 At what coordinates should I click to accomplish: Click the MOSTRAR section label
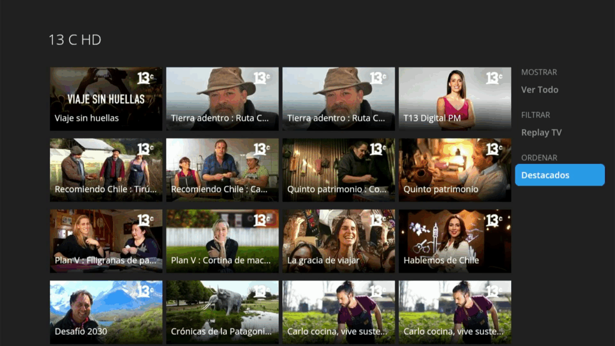539,72
